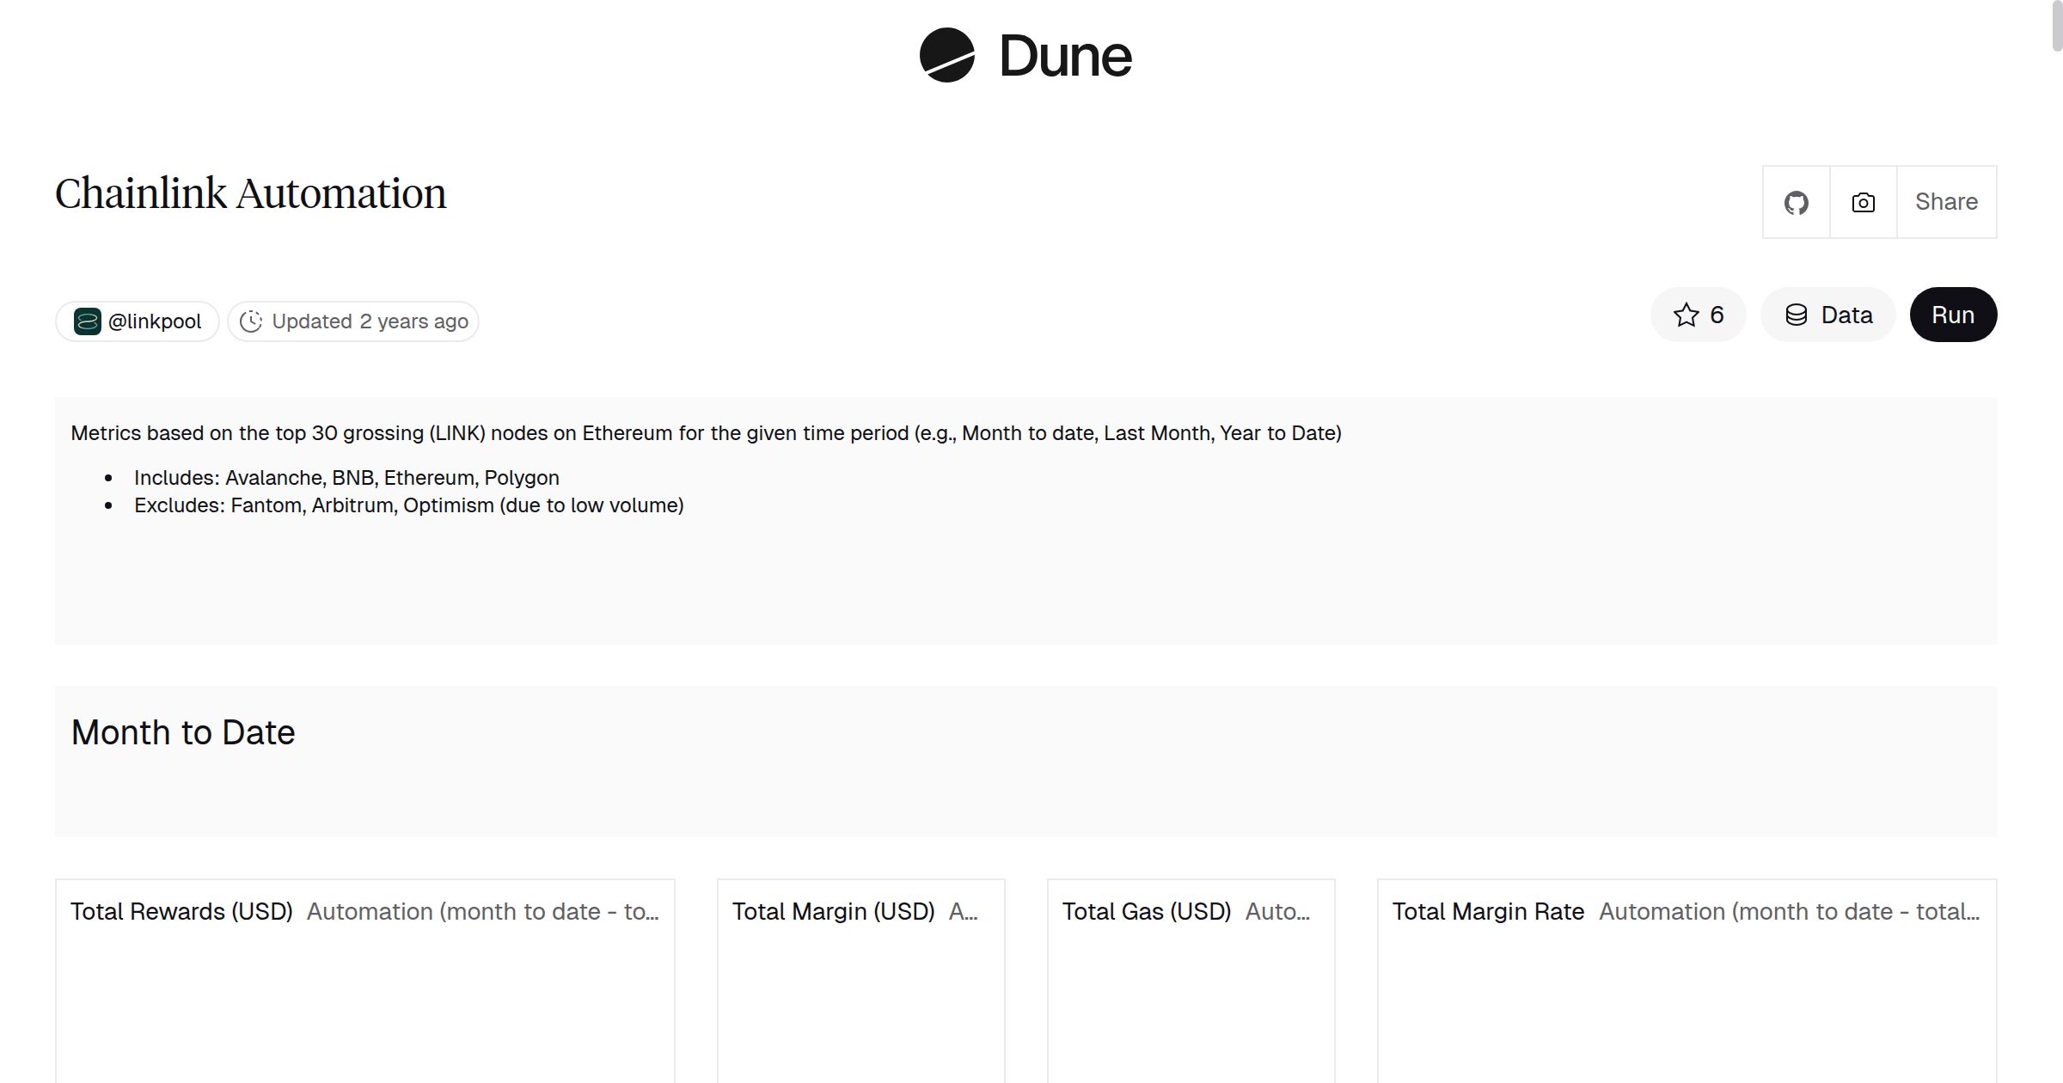Open the GitHub repository icon

(x=1796, y=201)
